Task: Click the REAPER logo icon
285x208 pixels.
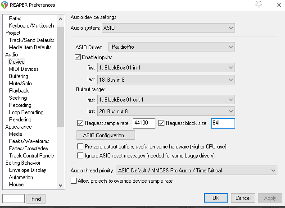Action: (5, 5)
